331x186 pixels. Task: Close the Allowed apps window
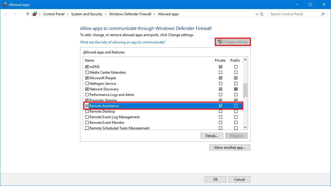point(324,4)
